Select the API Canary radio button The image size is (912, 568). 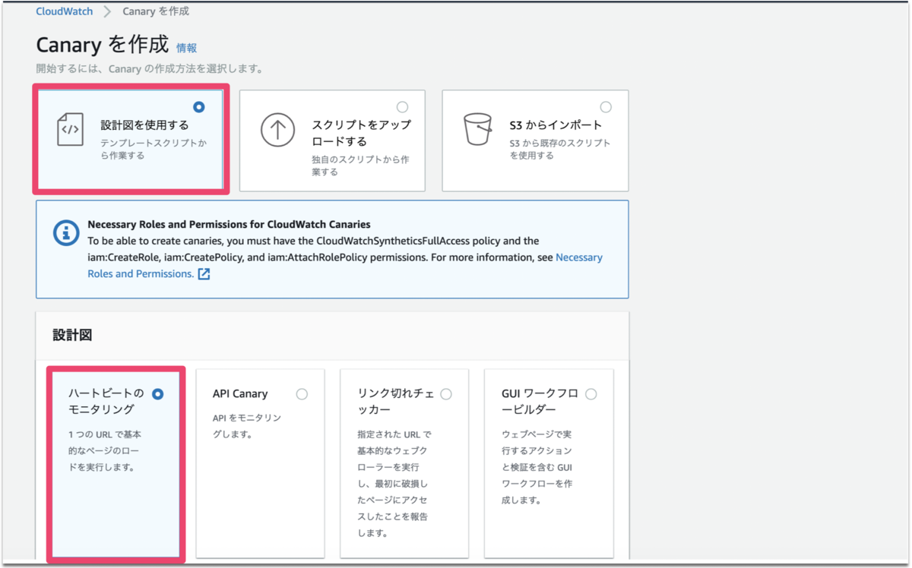coord(302,393)
